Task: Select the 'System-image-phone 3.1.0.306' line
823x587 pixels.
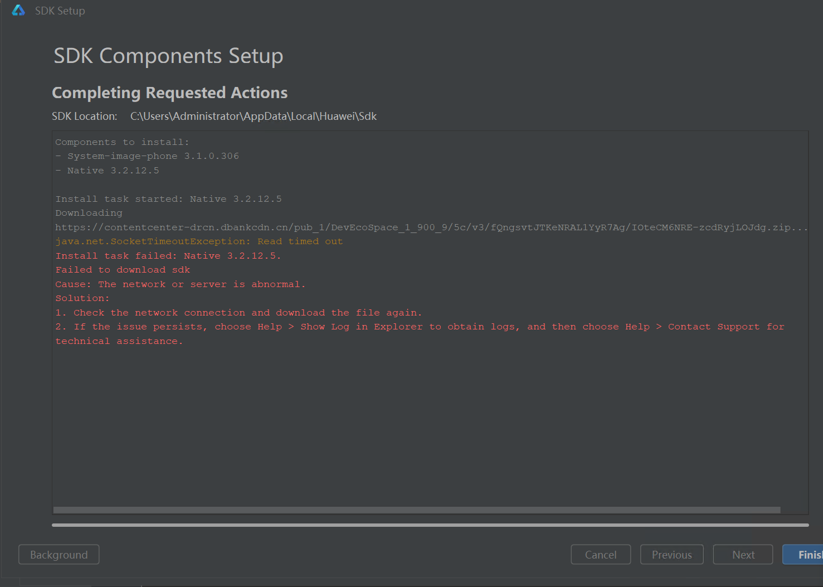Action: (x=147, y=156)
